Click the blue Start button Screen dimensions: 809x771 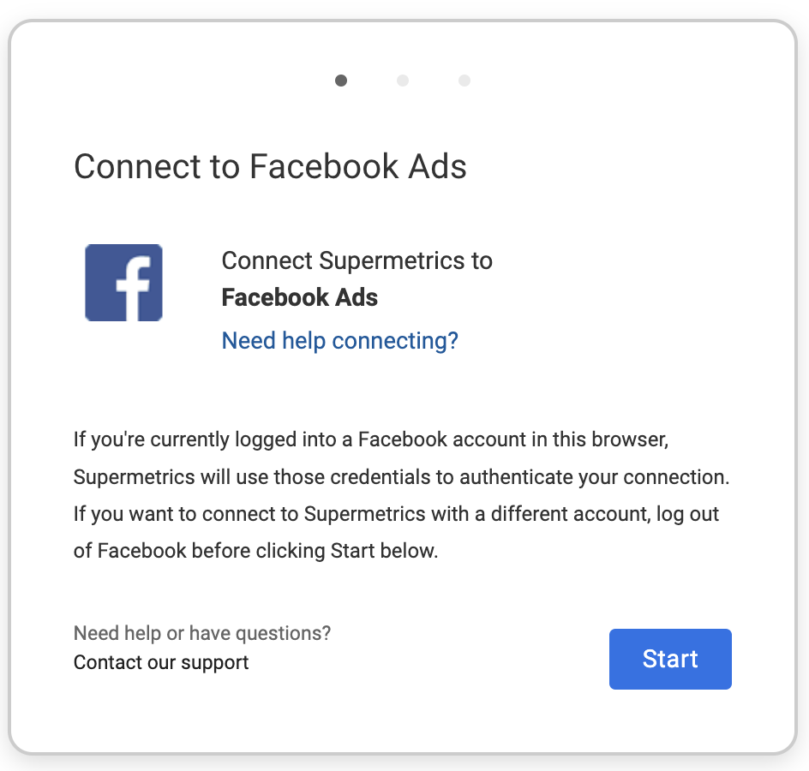click(x=670, y=659)
